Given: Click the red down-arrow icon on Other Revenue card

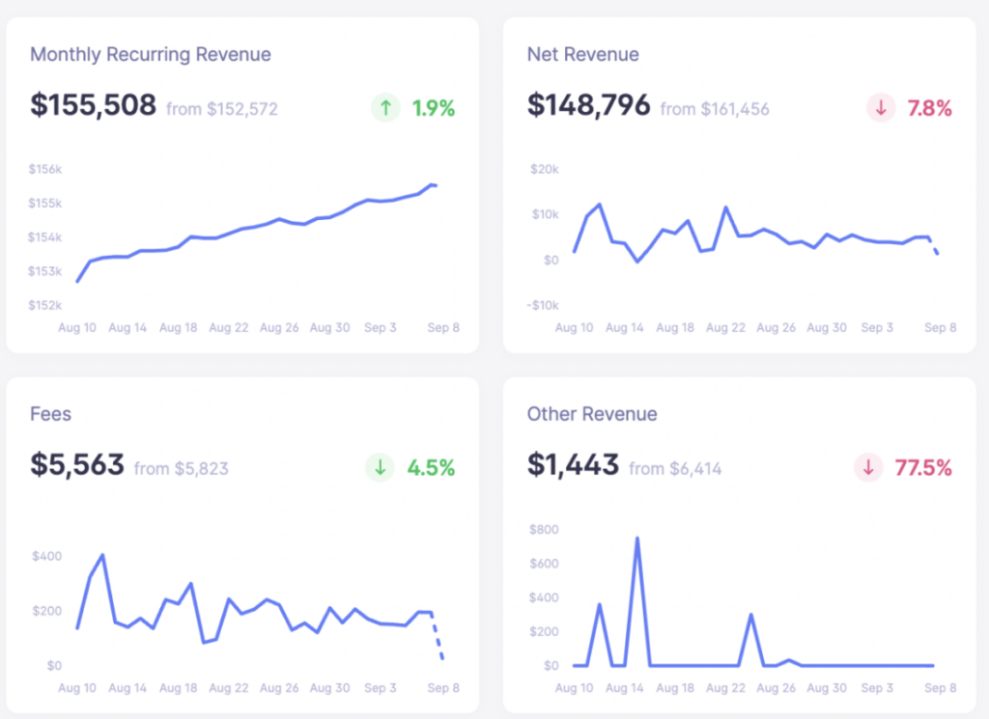Looking at the screenshot, I should click(868, 467).
